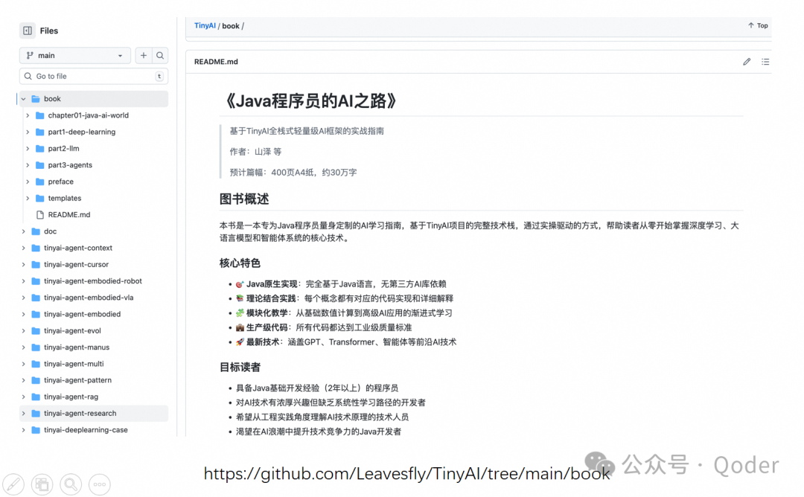
Task: Click the Files panel title
Action: click(49, 31)
